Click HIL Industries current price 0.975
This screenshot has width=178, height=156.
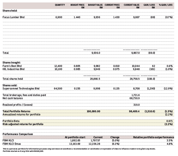point(116,69)
